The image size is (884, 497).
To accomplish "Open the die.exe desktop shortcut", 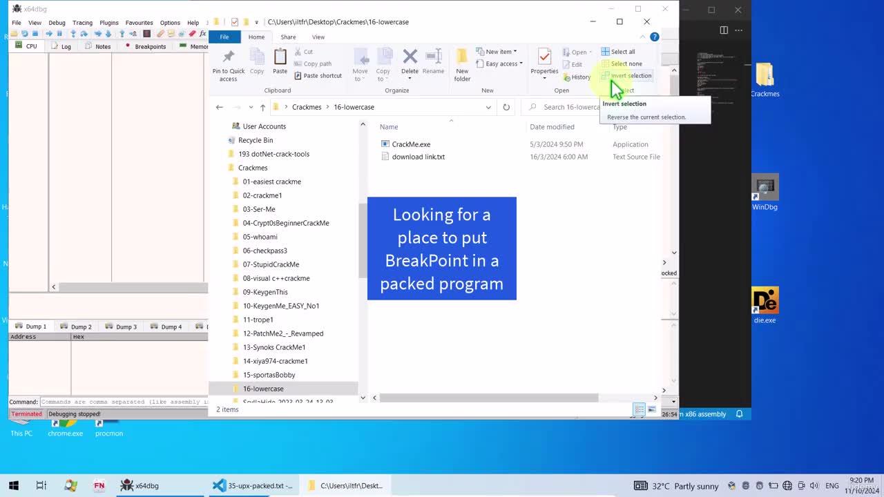I will 765,306.
